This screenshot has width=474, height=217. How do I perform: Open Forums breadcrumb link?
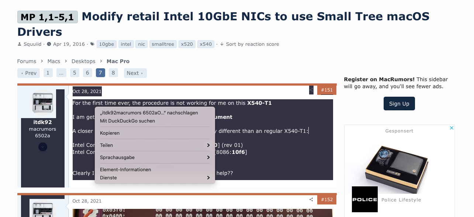pyautogui.click(x=27, y=61)
